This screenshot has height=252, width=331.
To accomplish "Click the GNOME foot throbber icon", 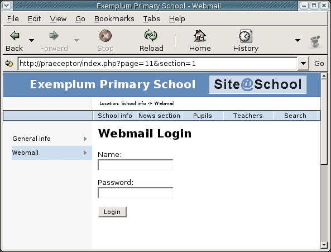I will 315,41.
